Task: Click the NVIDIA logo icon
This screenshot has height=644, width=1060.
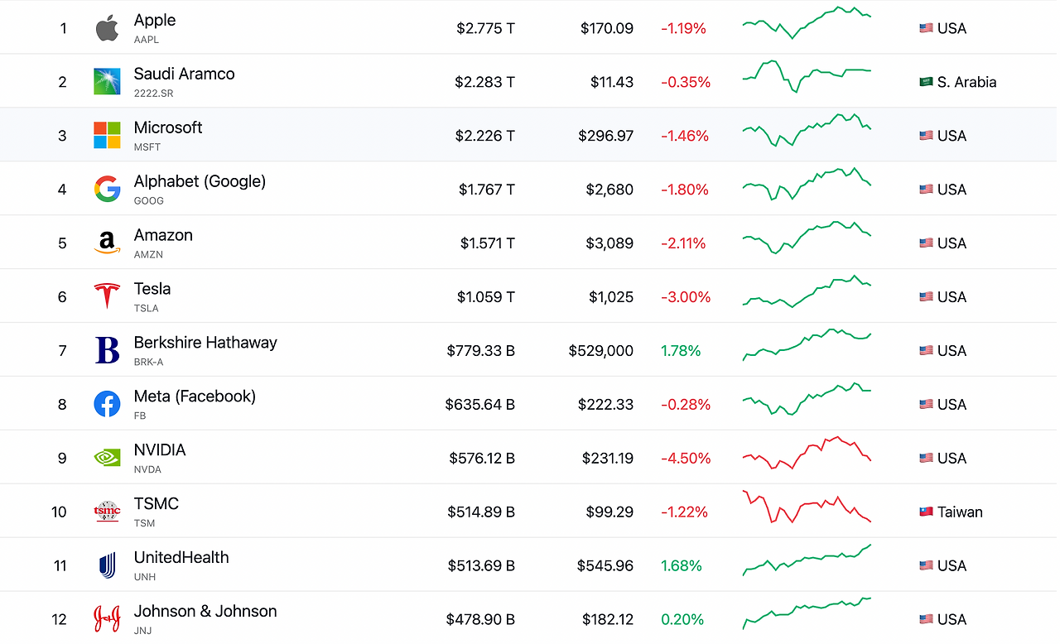Action: (x=107, y=458)
